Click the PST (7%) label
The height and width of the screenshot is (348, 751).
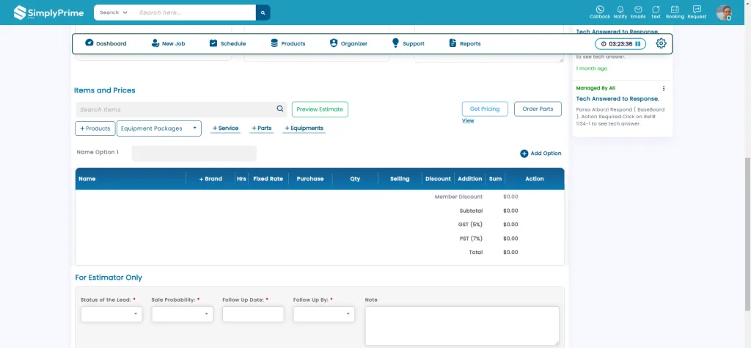(x=471, y=238)
